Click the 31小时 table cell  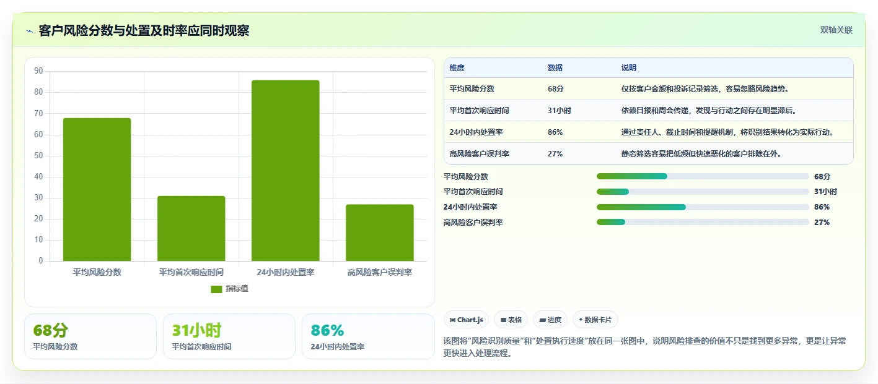point(560,110)
